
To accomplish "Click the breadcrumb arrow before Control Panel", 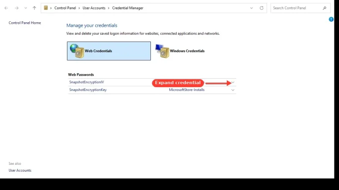I will point(51,8).
